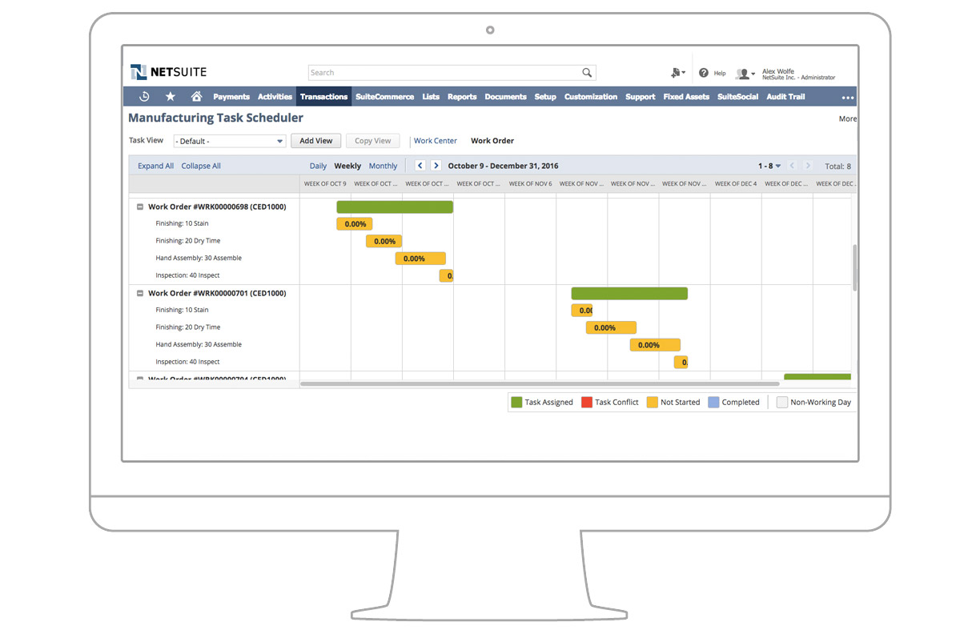The image size is (980, 634).
Task: Open the overflow ellipsis menu in navigation bar
Action: click(847, 97)
